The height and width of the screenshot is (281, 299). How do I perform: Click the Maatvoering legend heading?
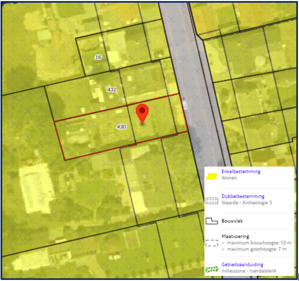(235, 237)
